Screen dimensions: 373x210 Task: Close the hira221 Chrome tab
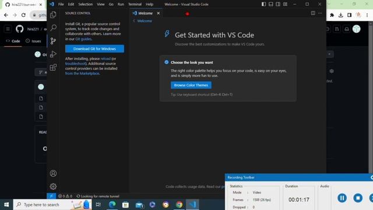pos(41,5)
